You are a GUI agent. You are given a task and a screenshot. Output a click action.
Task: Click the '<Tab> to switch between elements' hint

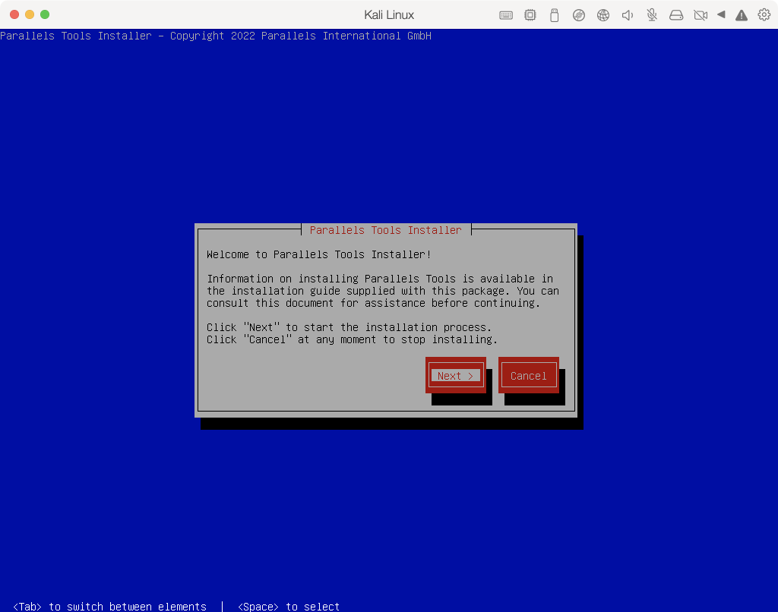(x=109, y=606)
